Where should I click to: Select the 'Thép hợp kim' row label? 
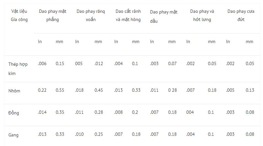point(18,69)
